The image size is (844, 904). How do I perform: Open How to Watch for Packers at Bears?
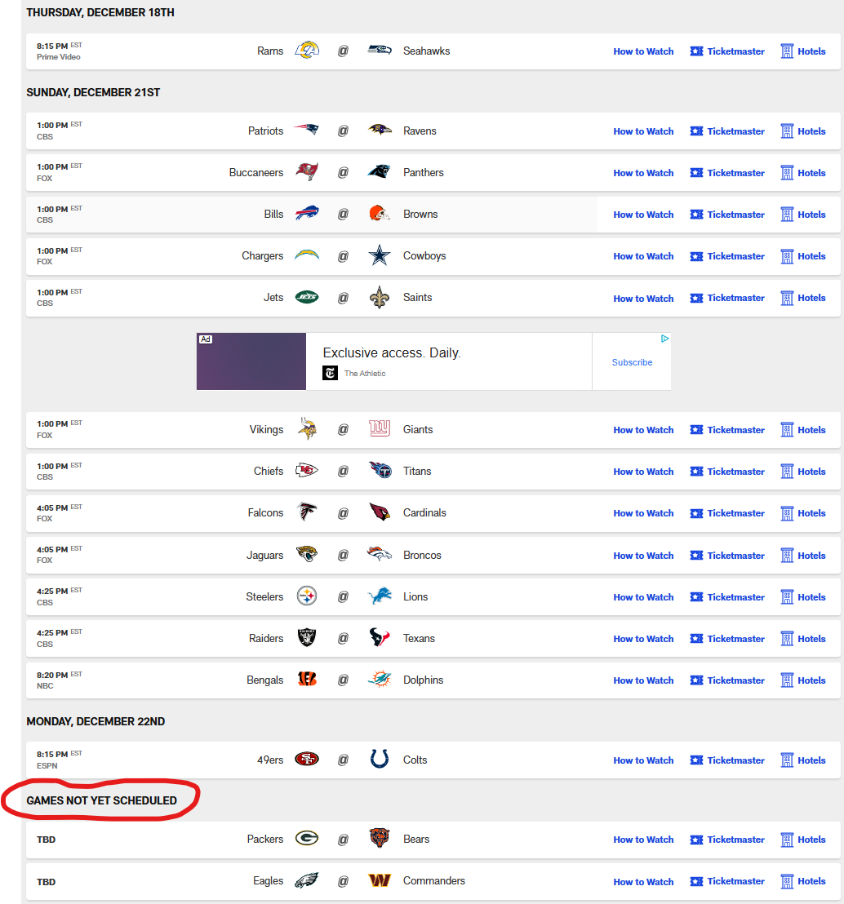pos(643,840)
